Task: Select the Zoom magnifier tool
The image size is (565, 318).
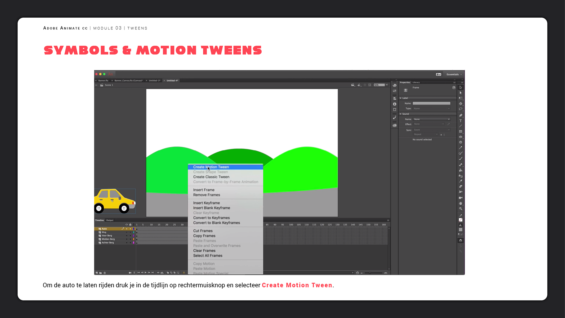Action: (461, 208)
